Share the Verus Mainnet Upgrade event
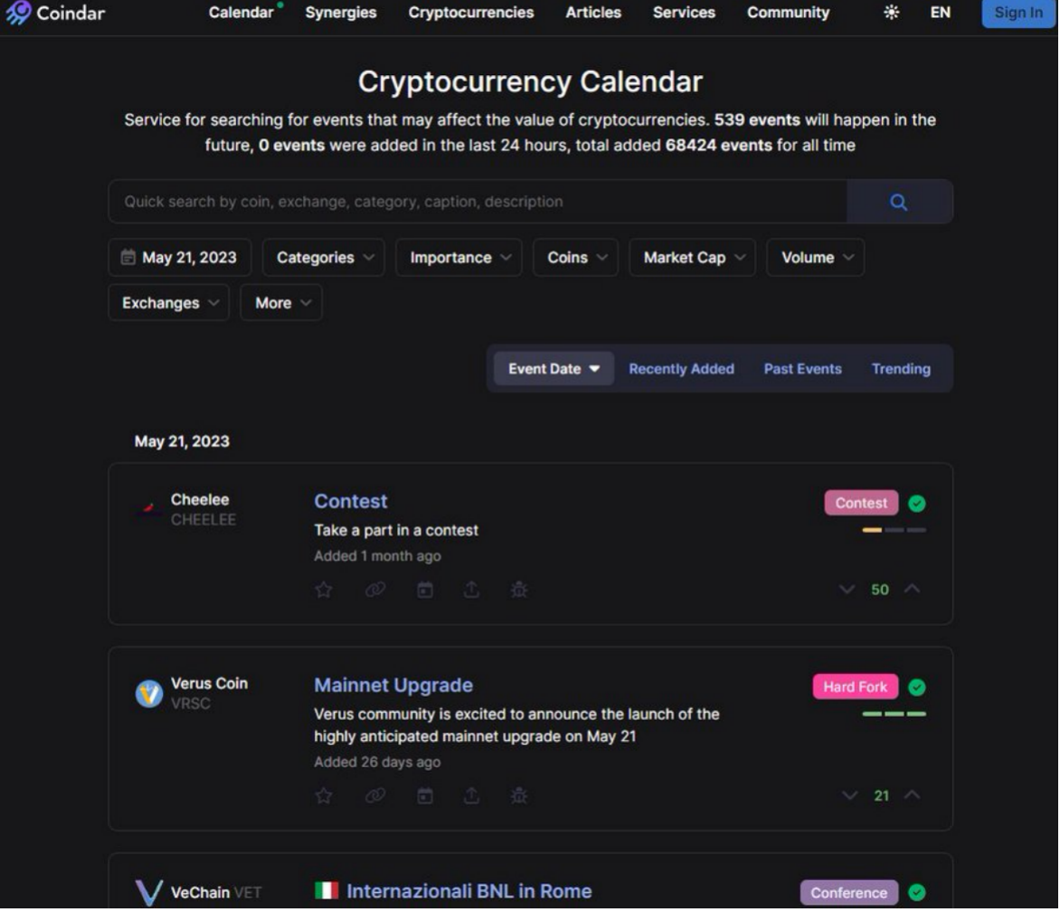Image resolution: width=1060 pixels, height=912 pixels. point(471,795)
